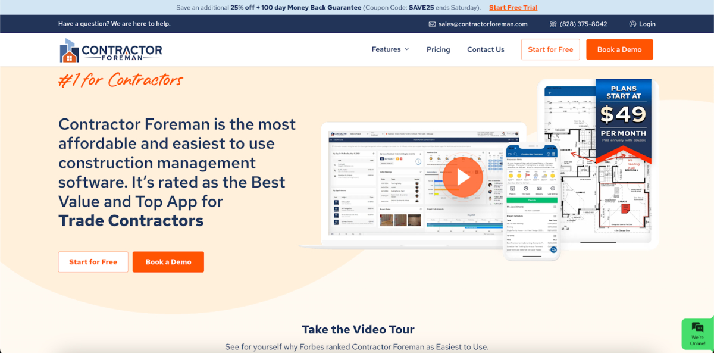The height and width of the screenshot is (353, 714).
Task: Click the user icon beside Login
Action: (x=632, y=24)
